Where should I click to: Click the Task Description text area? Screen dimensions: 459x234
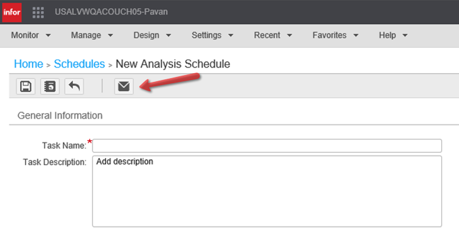point(267,192)
